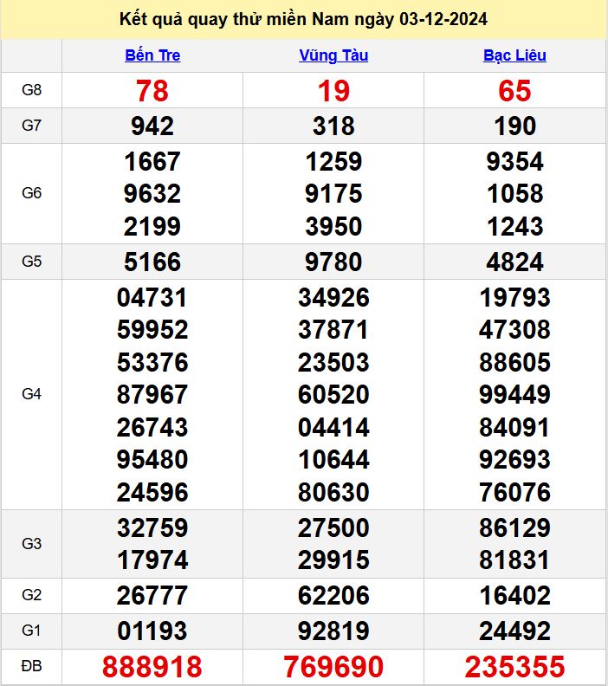
Task: Click G6 number 1259
Action: coord(333,161)
